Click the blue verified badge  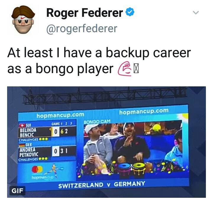click(x=130, y=12)
